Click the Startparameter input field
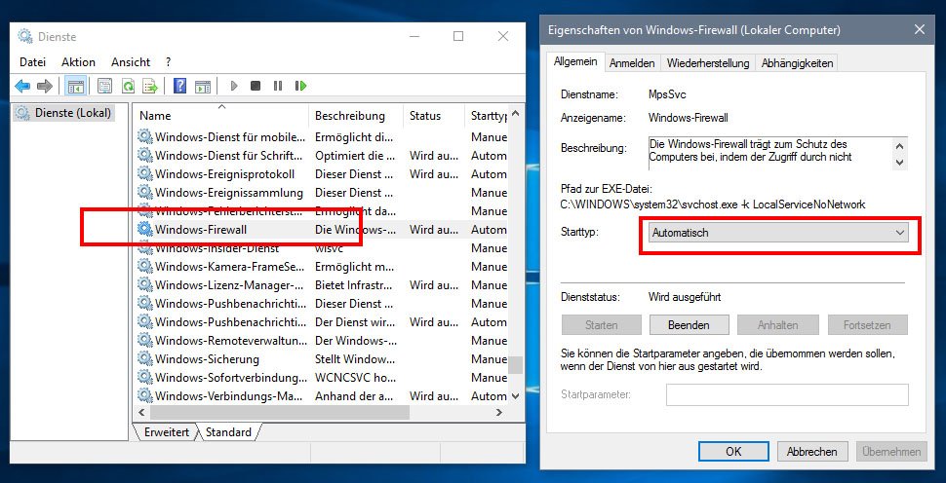This screenshot has height=483, width=946. pyautogui.click(x=787, y=395)
